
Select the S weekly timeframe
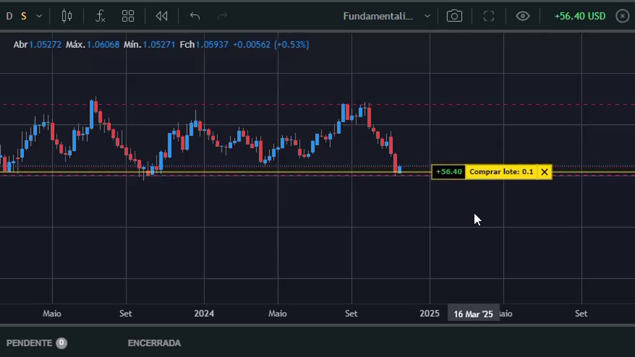(23, 16)
